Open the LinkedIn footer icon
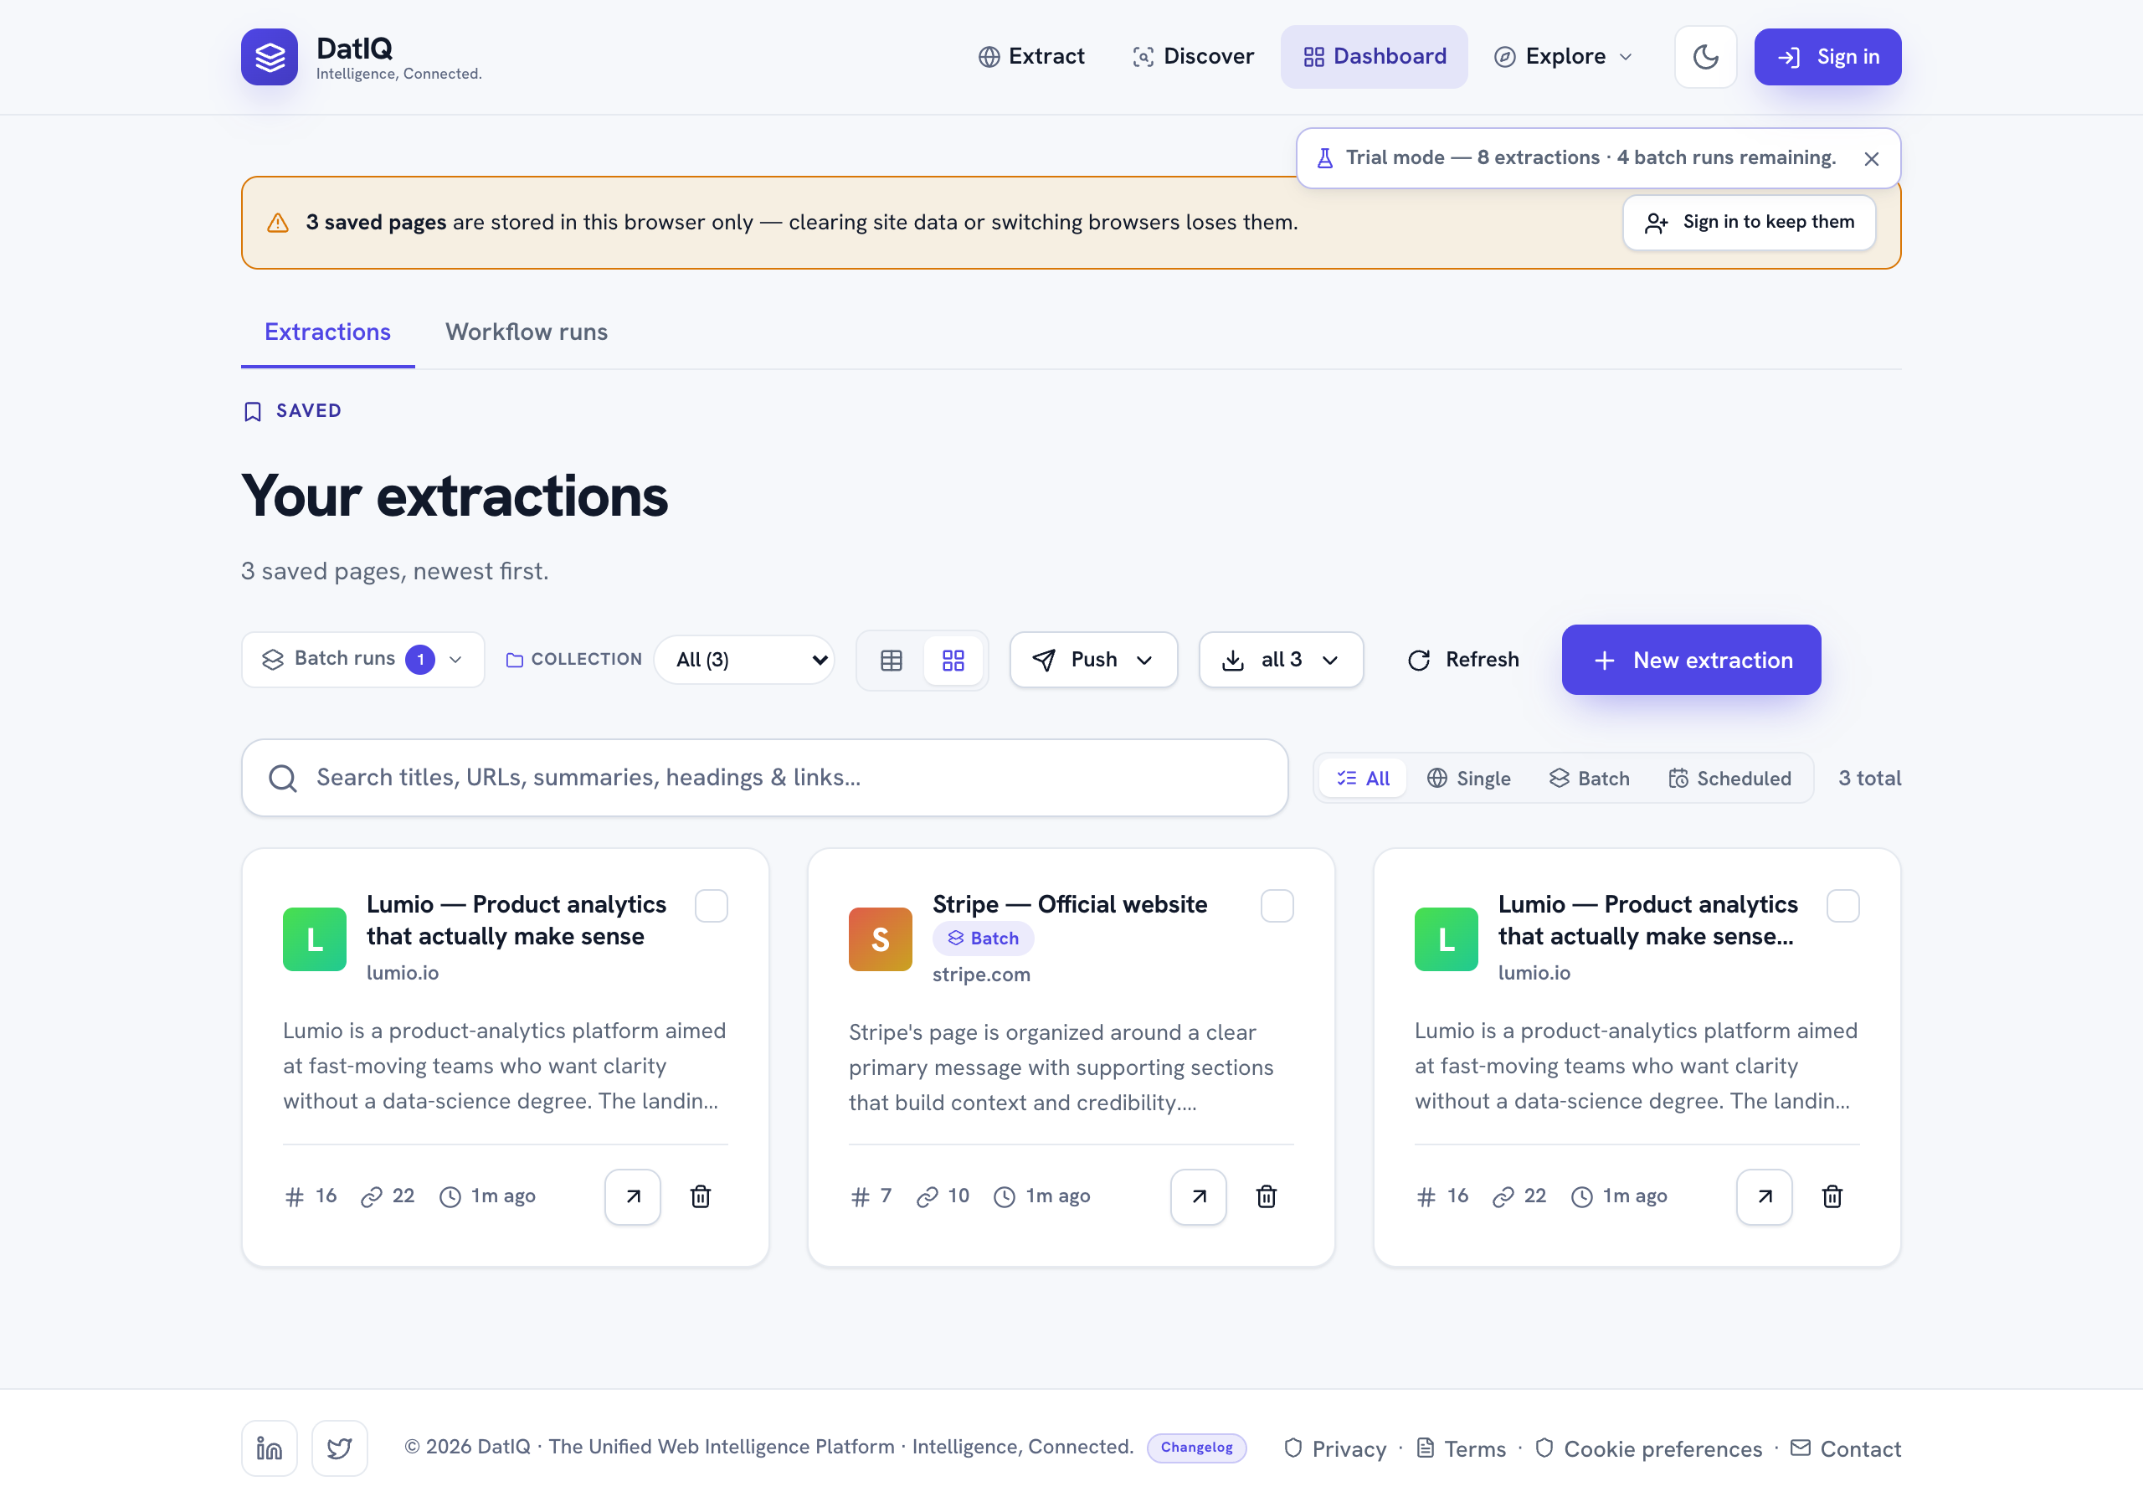This screenshot has height=1507, width=2143. click(269, 1448)
